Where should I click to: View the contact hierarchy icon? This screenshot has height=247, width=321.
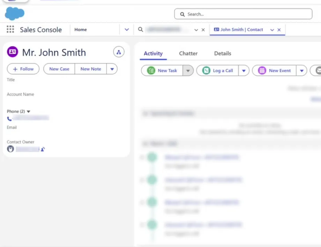tap(119, 52)
